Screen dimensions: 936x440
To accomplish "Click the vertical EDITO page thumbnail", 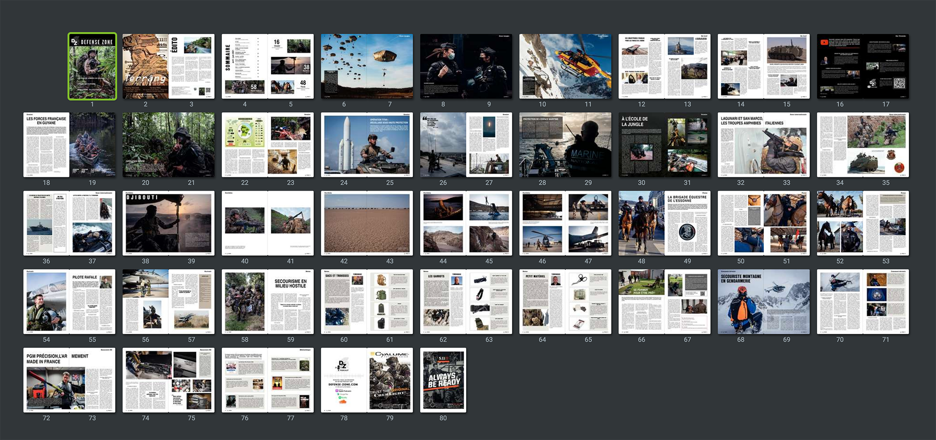I will pyautogui.click(x=191, y=66).
